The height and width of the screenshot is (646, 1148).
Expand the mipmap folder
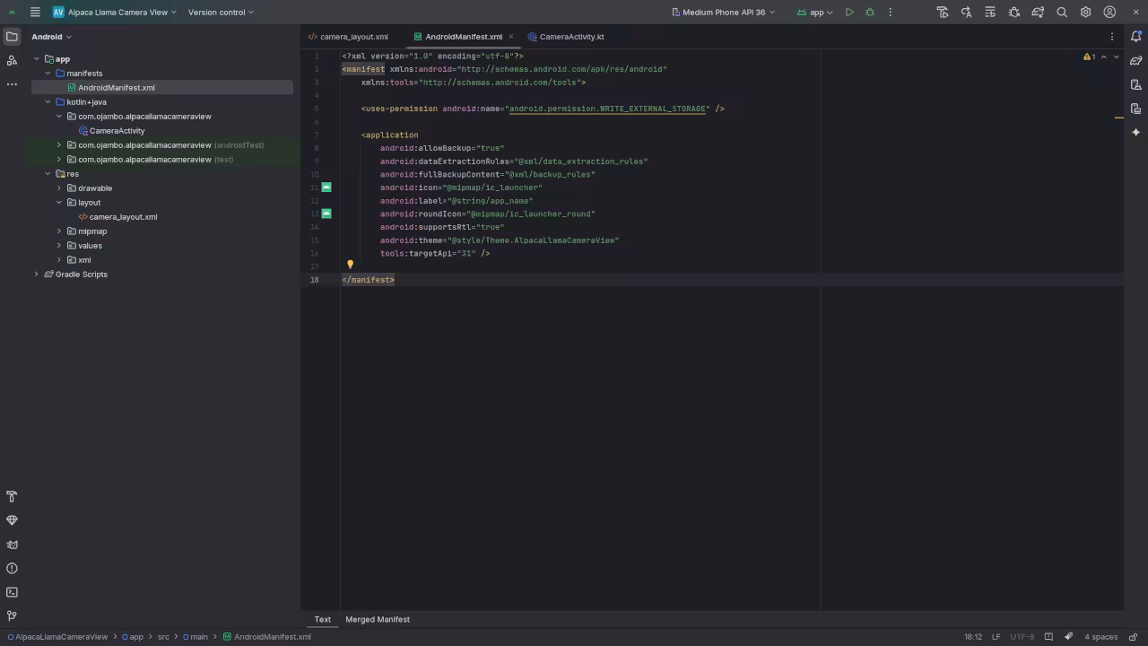pos(59,231)
